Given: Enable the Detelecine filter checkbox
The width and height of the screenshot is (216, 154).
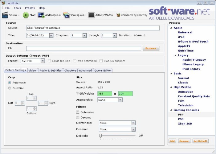Looking at the screenshot, I should point(78,112).
